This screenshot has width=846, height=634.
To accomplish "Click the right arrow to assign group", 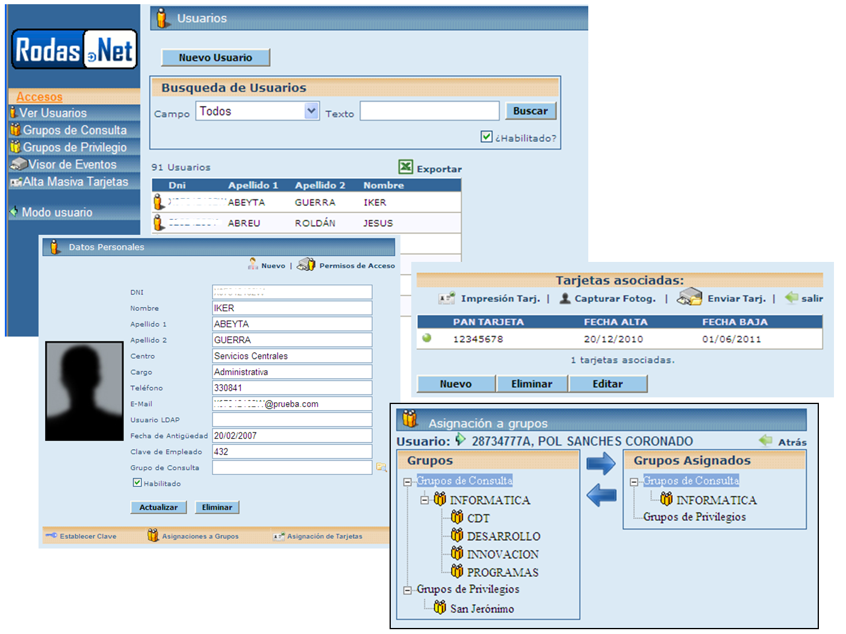I will [600, 464].
